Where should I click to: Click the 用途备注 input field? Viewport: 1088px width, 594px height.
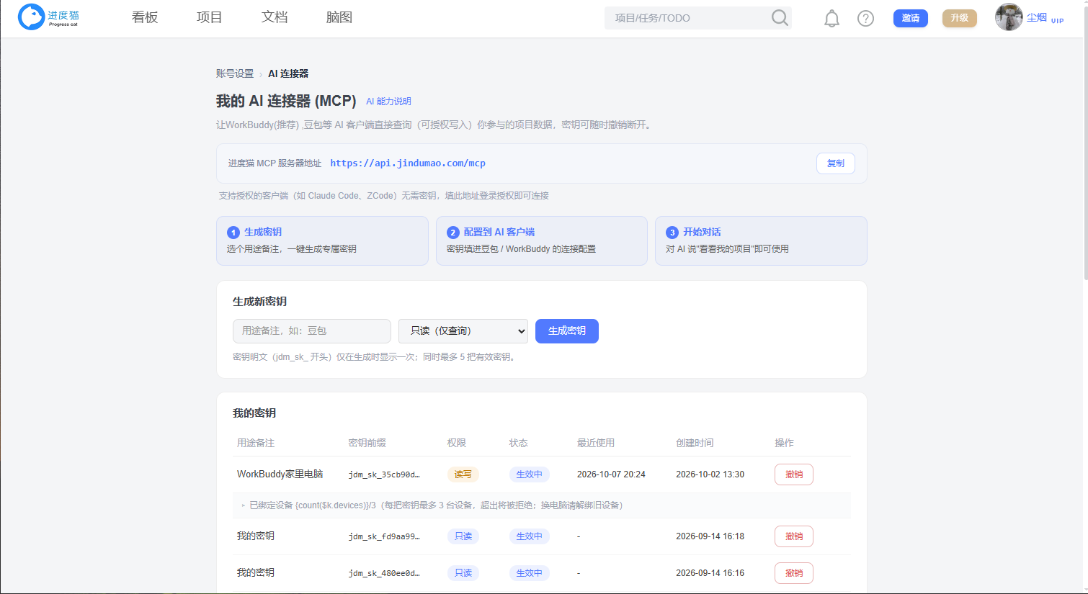click(x=312, y=331)
